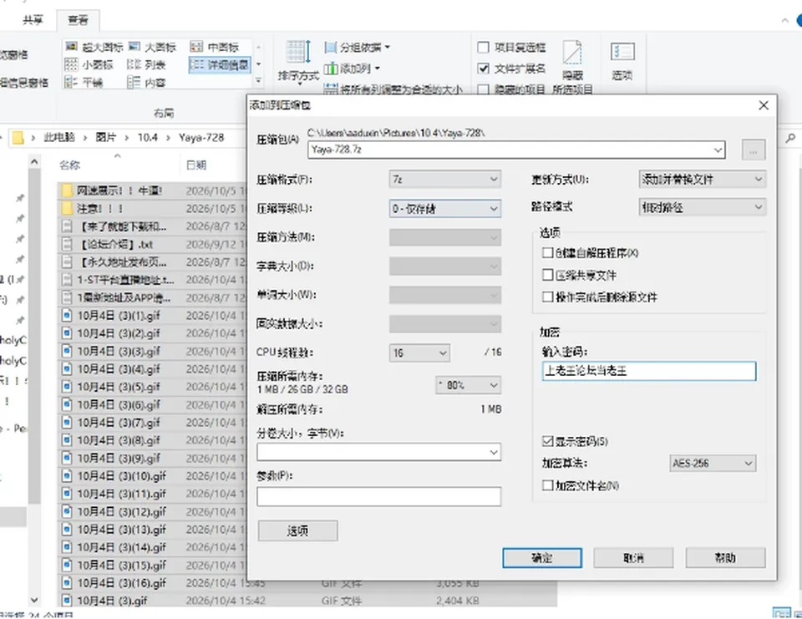Tick 操作完成后删除源文件 checkbox
Image resolution: width=802 pixels, height=619 pixels.
tap(548, 297)
